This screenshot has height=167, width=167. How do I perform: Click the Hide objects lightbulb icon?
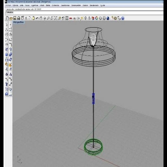[x=86, y=18]
